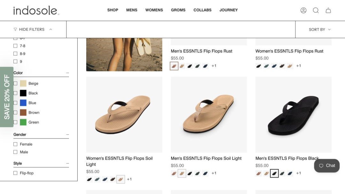Open Women's ESSNTLS Flip Flops Soil Light link

(119, 161)
